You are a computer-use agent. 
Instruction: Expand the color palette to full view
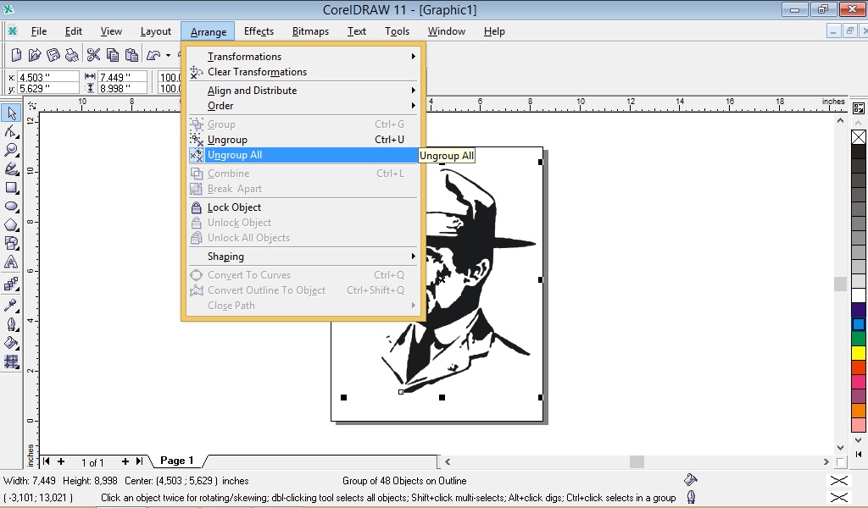(859, 455)
